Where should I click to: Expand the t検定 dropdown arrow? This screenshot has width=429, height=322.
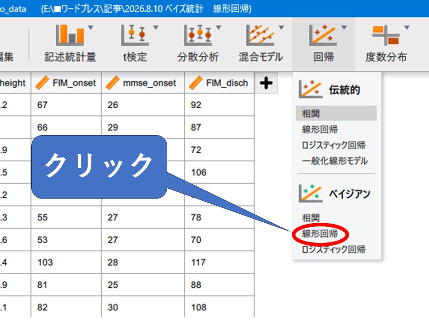coord(156,27)
